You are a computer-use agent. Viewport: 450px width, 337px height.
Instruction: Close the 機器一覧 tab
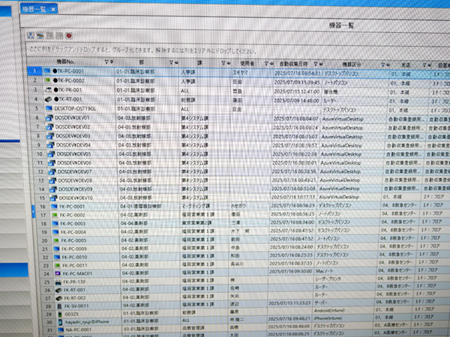tap(53, 10)
